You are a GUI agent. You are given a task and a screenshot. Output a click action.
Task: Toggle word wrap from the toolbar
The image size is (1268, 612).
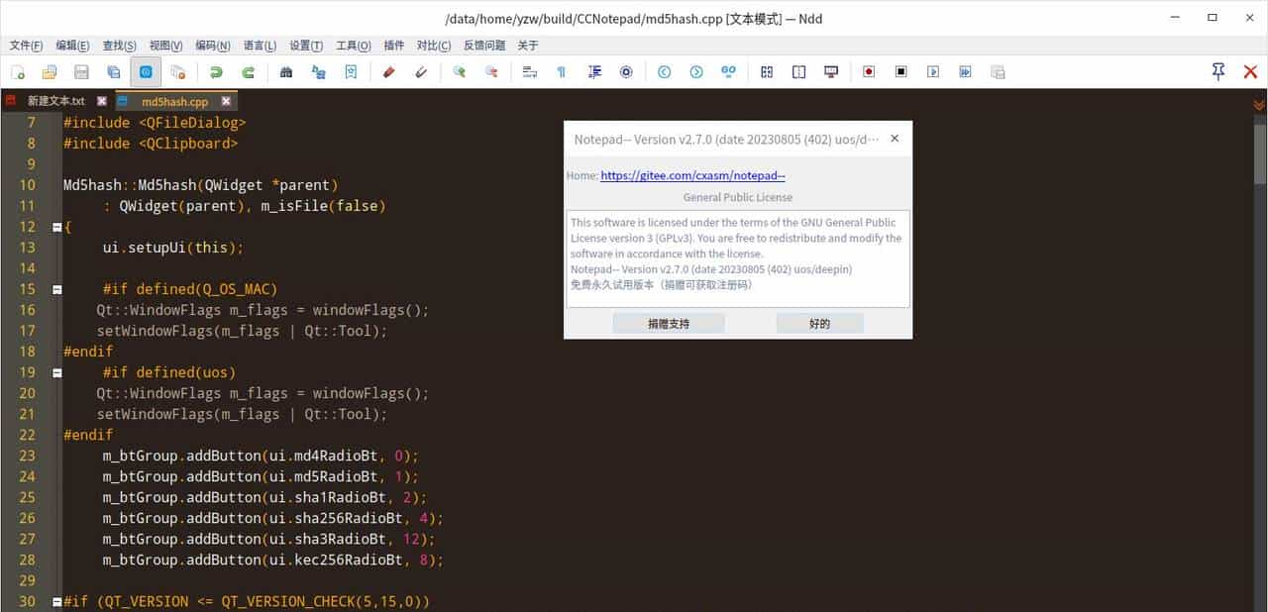click(x=529, y=71)
